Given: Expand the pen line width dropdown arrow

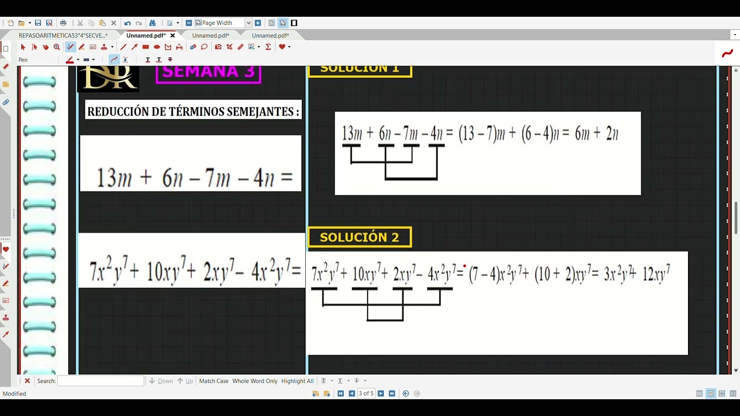Looking at the screenshot, I should tap(93, 60).
